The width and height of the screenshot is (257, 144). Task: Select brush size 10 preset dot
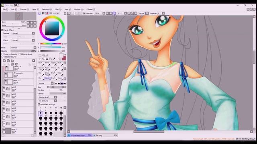[x=41, y=114]
